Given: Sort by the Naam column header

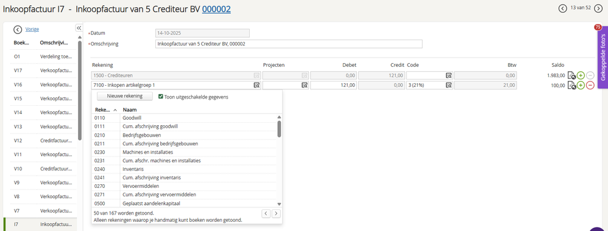Looking at the screenshot, I should pos(130,109).
